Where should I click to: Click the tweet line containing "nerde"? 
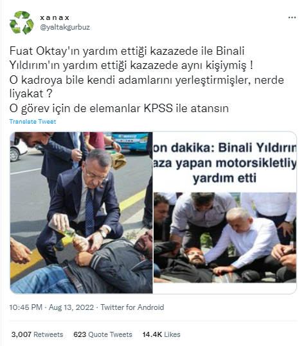(x=147, y=80)
